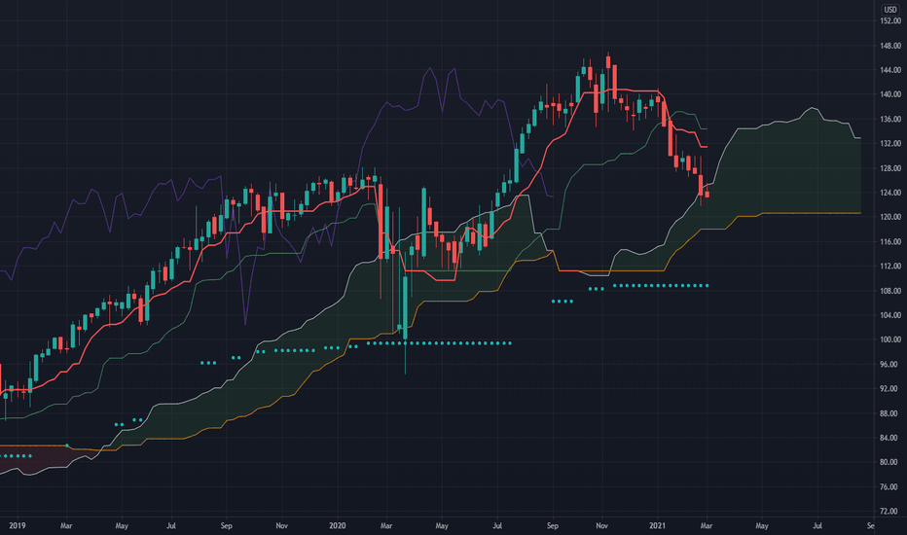Click the 120.00 price axis label
907x535 pixels.
point(889,217)
